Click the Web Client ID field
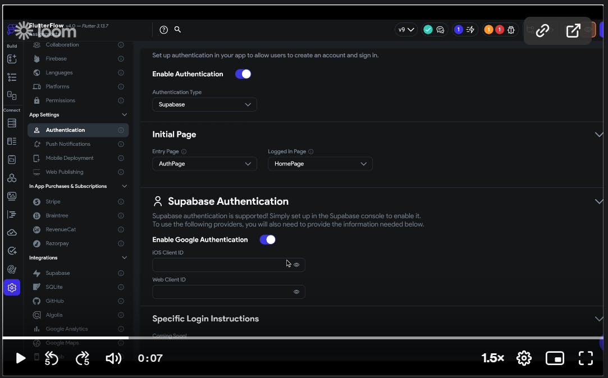 point(228,292)
